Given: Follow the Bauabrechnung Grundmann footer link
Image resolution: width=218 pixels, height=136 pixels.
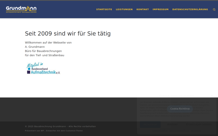Looking at the screenshot, I should coord(50,127).
